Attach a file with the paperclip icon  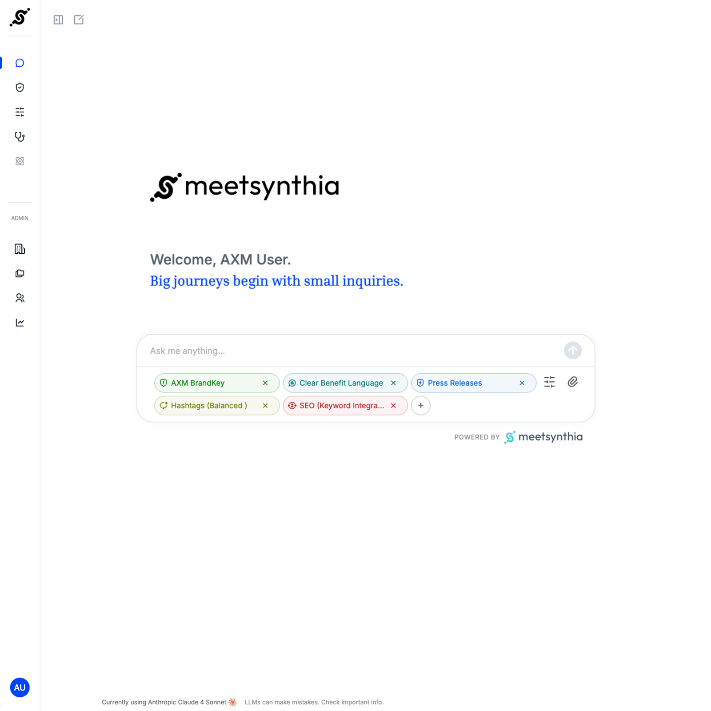(573, 382)
